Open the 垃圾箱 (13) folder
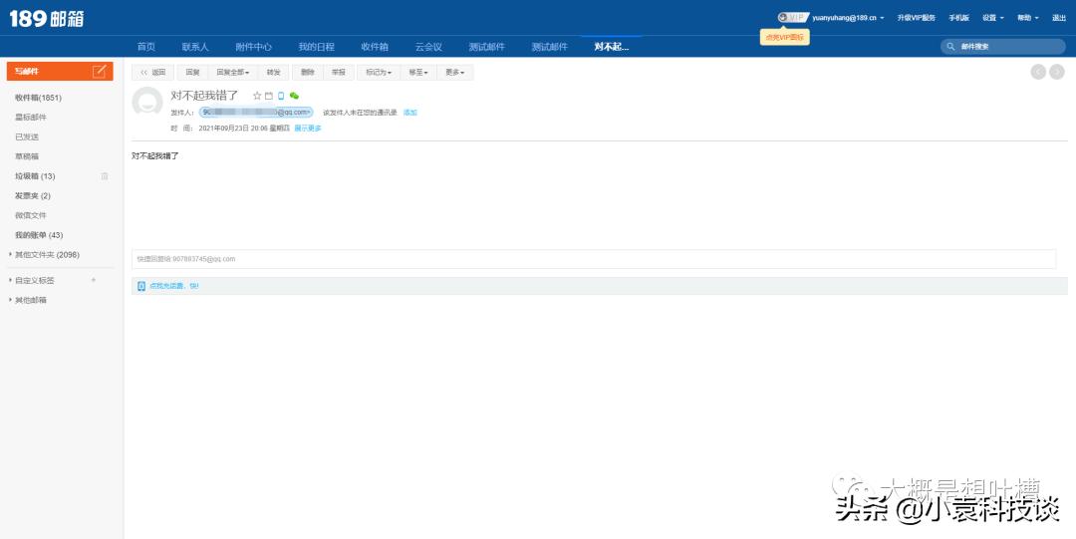 [35, 176]
